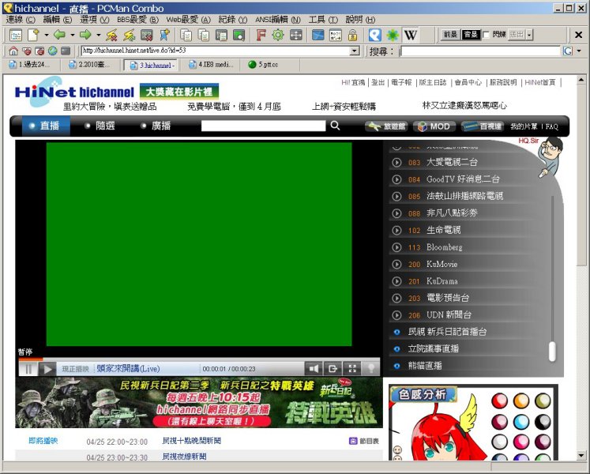Screen dimensions: 590x474
Task: Click the green back arrow button
Action: tap(58, 35)
